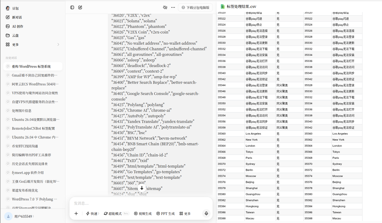Click chat line "36399","AMP for WP"

pyautogui.click(x=144, y=77)
